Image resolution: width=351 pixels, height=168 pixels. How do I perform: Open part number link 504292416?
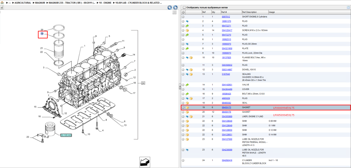coord(227,160)
